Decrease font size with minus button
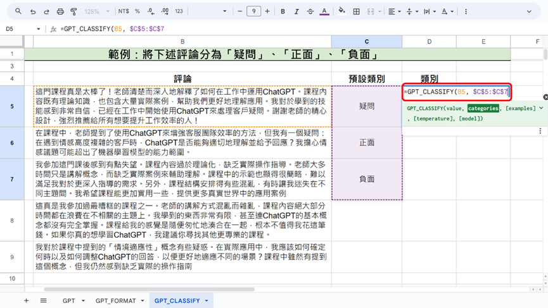 pos(239,11)
